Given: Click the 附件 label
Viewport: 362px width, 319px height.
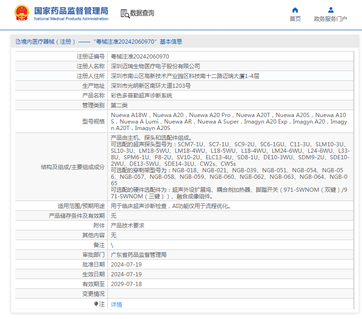Looking at the screenshot, I should pyautogui.click(x=99, y=226).
